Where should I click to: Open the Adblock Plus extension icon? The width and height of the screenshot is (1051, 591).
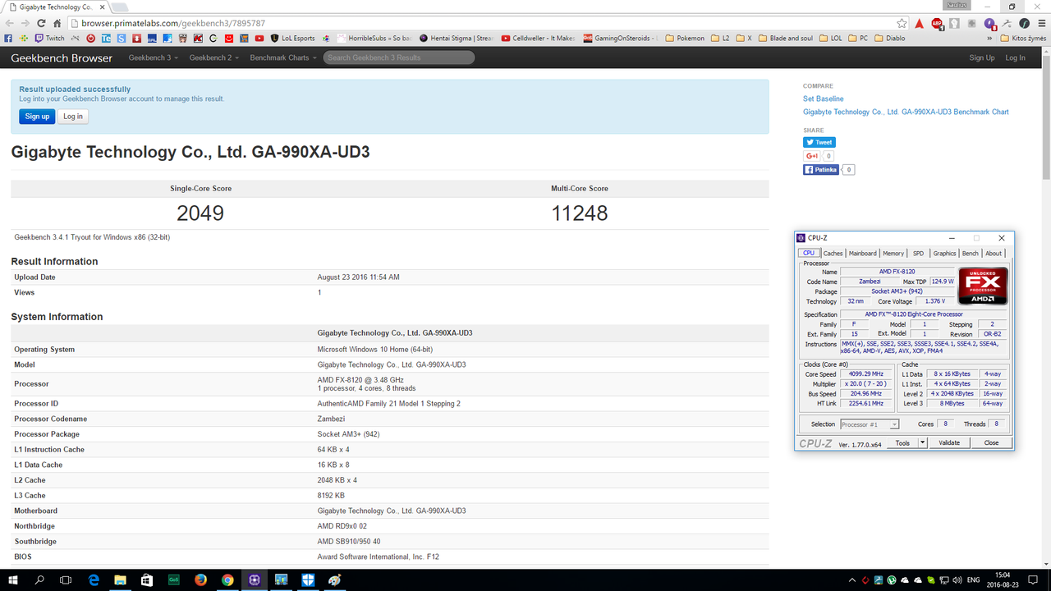[937, 23]
